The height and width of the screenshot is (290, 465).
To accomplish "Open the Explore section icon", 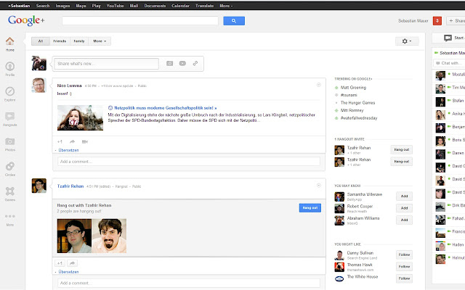I will 10,93.
